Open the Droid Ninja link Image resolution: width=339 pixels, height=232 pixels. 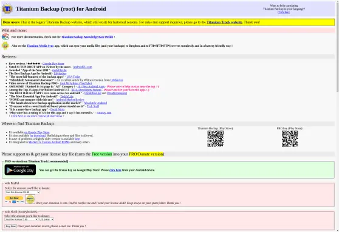[x=57, y=109]
